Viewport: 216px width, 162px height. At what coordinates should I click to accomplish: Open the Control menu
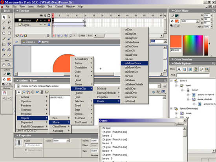click(59, 6)
